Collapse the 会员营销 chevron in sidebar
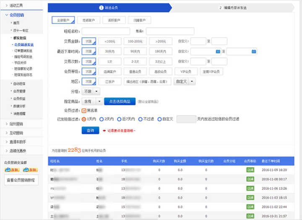302x220 pixels. (6, 15)
